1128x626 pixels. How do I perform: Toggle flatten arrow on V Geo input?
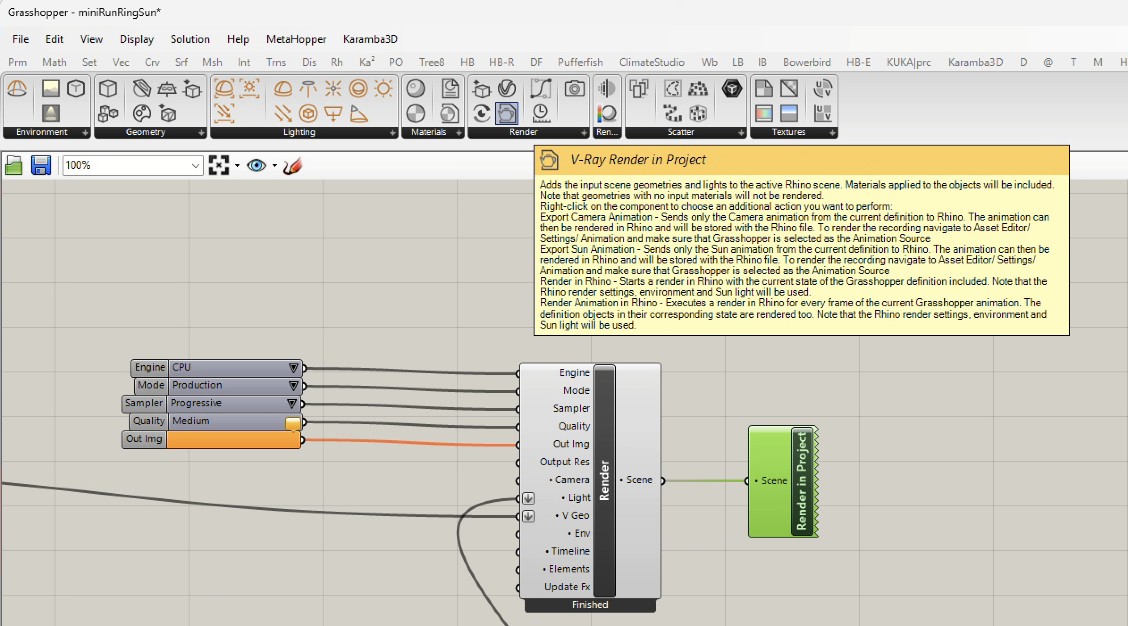tap(528, 516)
